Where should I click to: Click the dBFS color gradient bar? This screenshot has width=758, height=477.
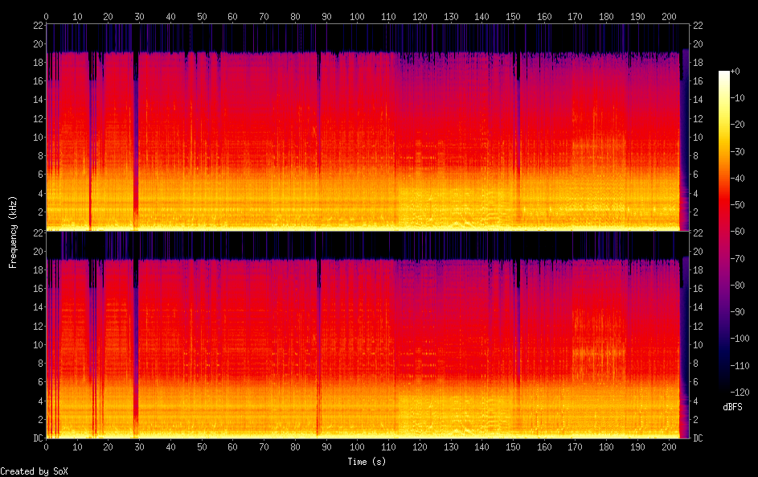pyautogui.click(x=724, y=229)
